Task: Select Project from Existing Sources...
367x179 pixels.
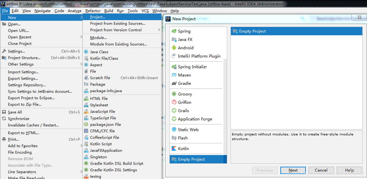Action: point(122,24)
